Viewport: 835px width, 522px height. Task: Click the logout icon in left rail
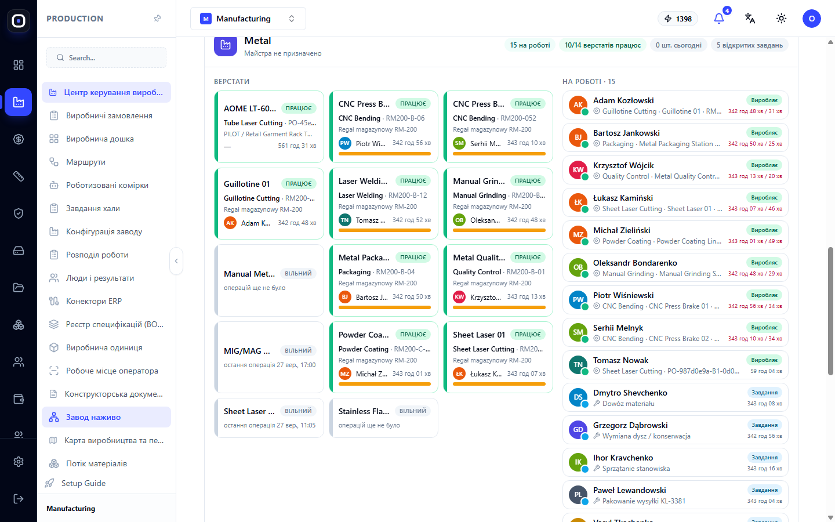(x=19, y=499)
